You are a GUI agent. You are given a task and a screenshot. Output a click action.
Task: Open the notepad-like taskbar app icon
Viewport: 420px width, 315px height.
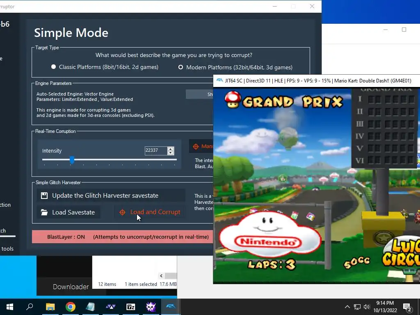point(91,307)
